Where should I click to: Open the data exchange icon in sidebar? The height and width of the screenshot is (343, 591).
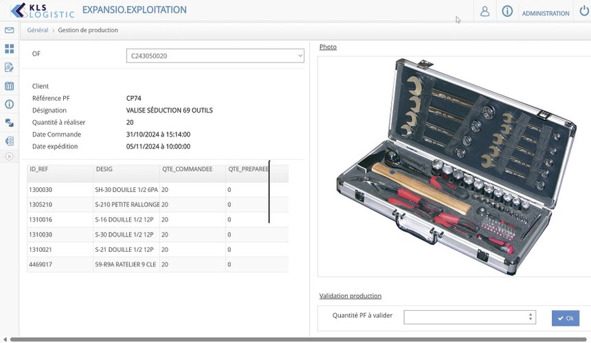[10, 123]
